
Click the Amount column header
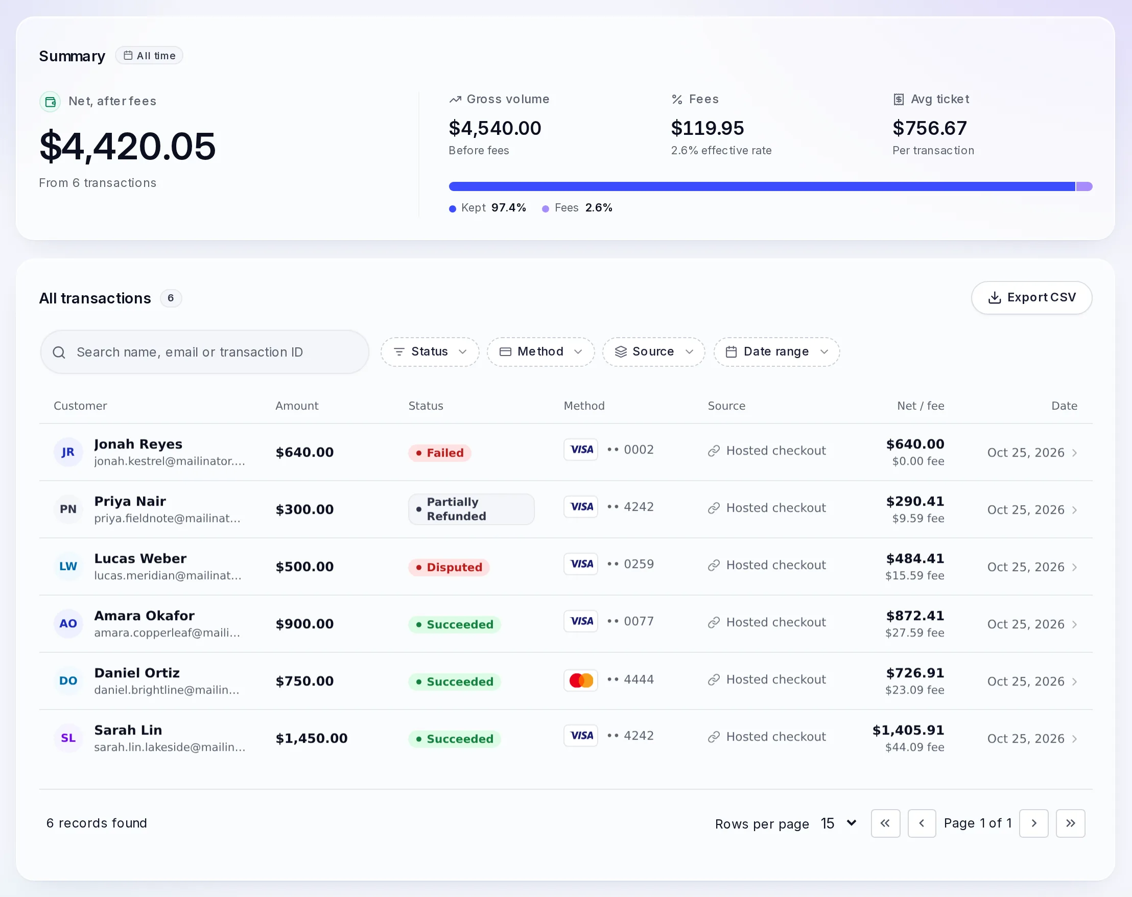(x=297, y=406)
